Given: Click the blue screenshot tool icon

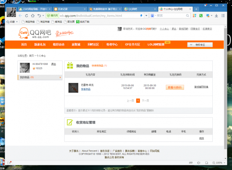Looking at the screenshot, I should coord(208,15).
